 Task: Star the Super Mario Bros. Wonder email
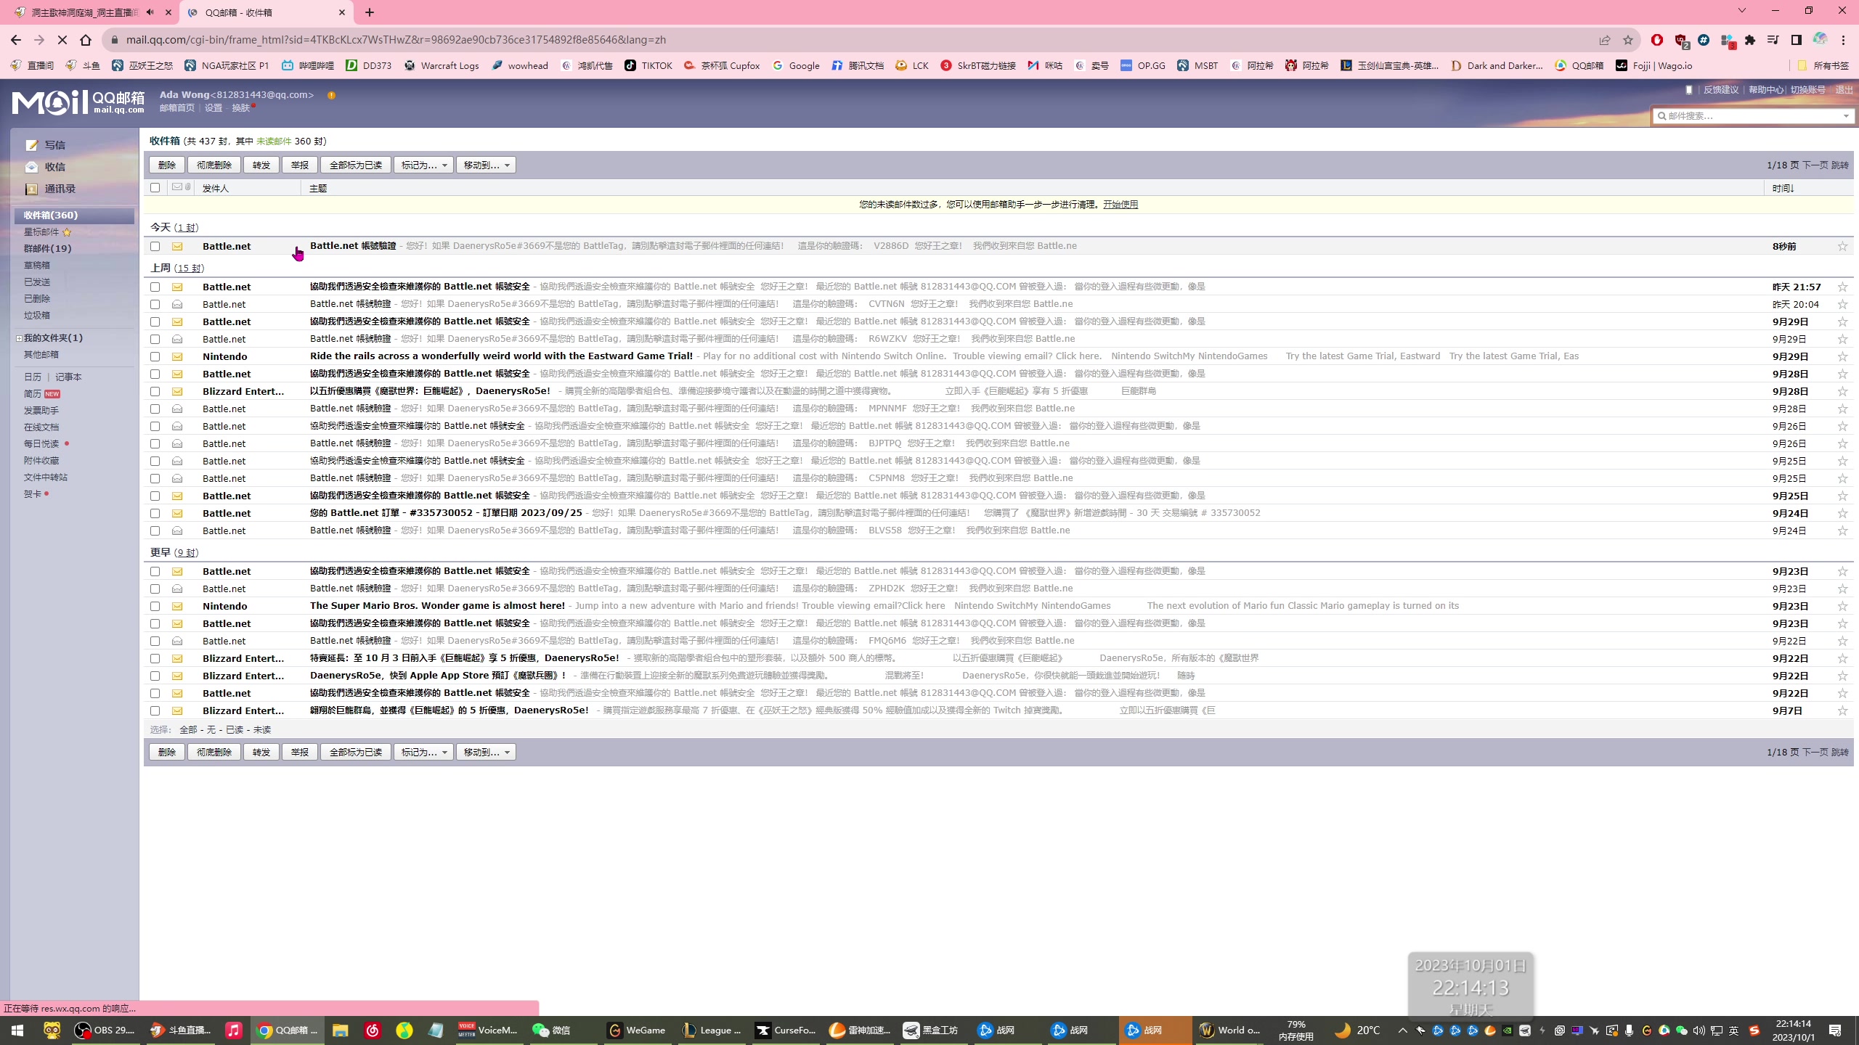[x=1842, y=606]
